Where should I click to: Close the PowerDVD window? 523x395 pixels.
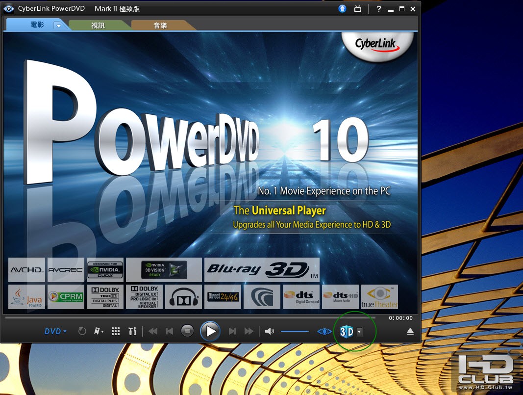coord(413,9)
